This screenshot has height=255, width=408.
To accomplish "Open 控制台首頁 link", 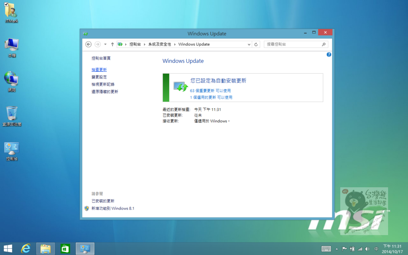I will click(x=101, y=58).
